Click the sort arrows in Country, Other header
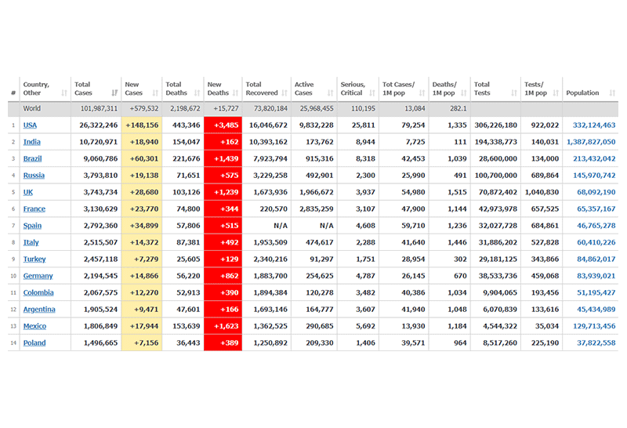Image resolution: width=627 pixels, height=428 pixels. pos(63,93)
